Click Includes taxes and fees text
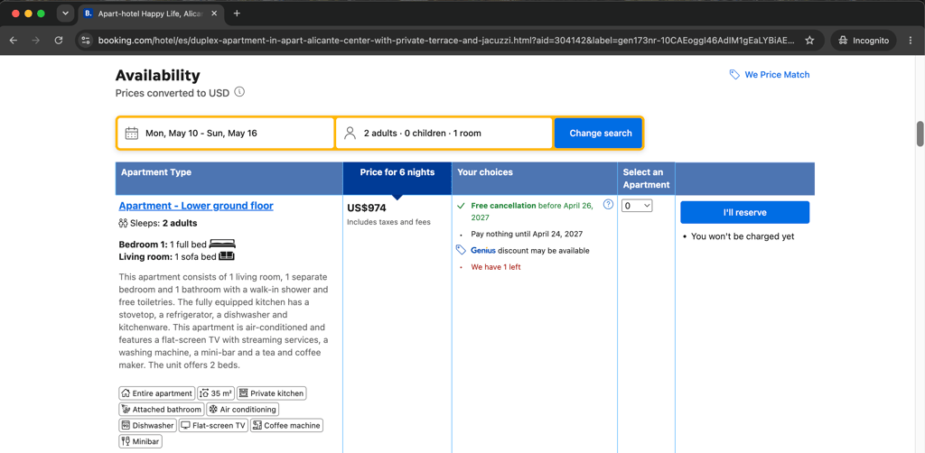 (388, 222)
